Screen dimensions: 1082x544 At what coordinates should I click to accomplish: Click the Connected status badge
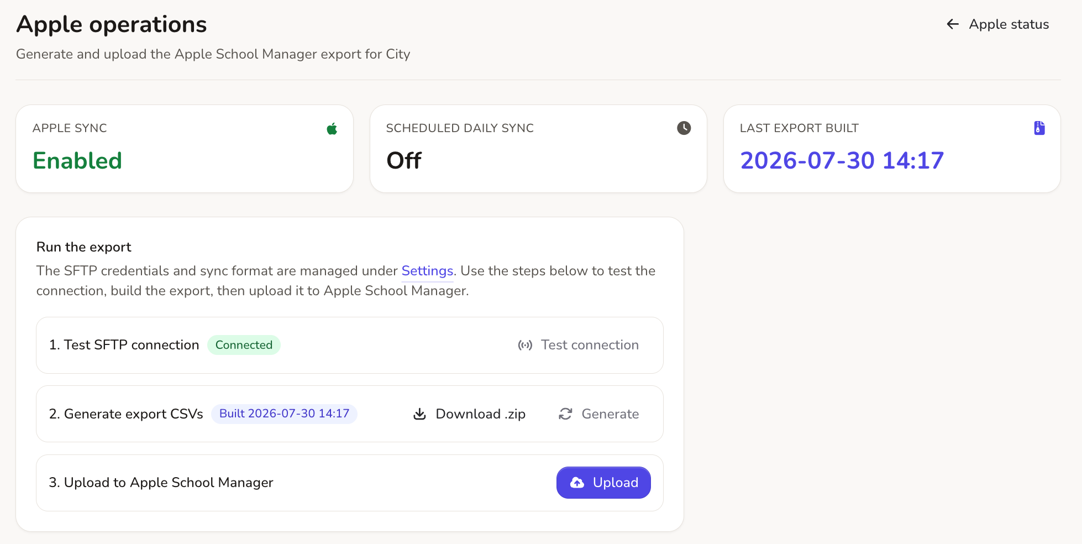pos(244,345)
